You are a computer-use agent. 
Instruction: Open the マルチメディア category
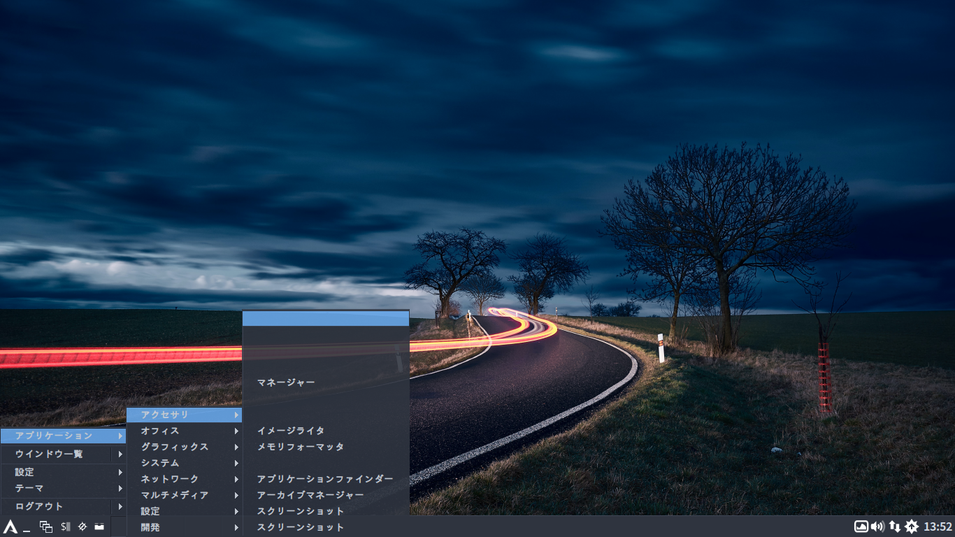185,495
